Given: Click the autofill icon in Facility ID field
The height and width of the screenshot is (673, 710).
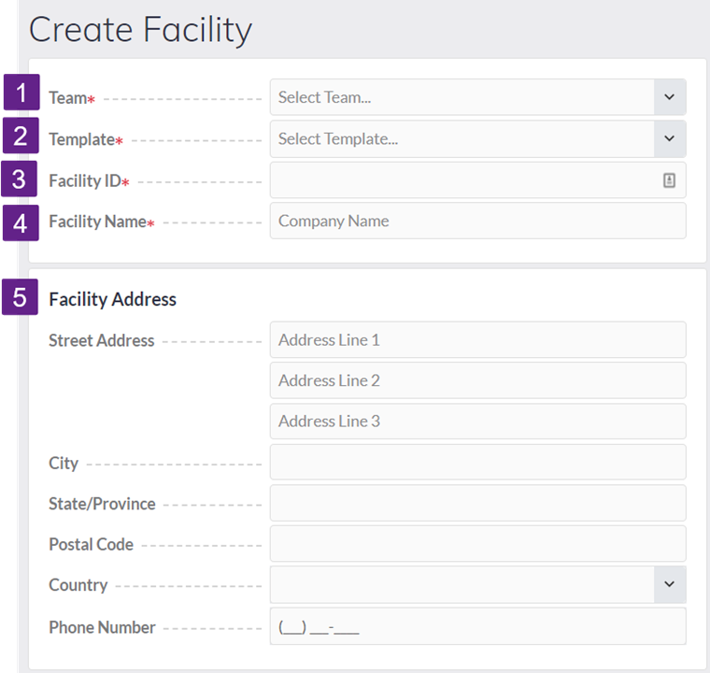Looking at the screenshot, I should (669, 180).
